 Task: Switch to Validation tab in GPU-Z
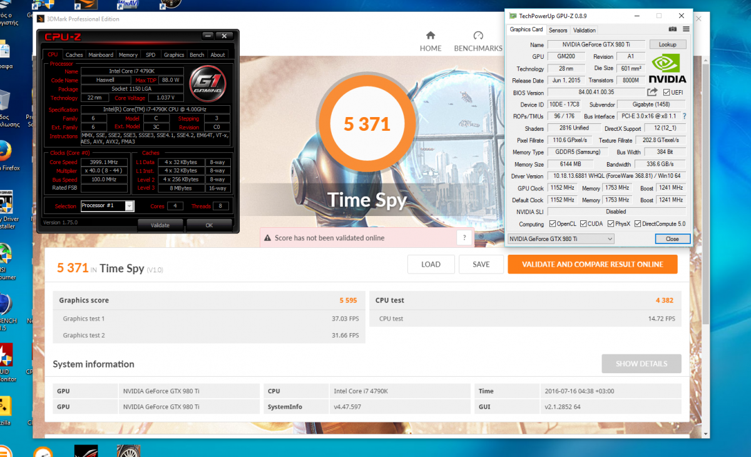(x=585, y=30)
